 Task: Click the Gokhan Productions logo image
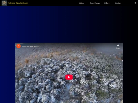(x=4, y=3)
